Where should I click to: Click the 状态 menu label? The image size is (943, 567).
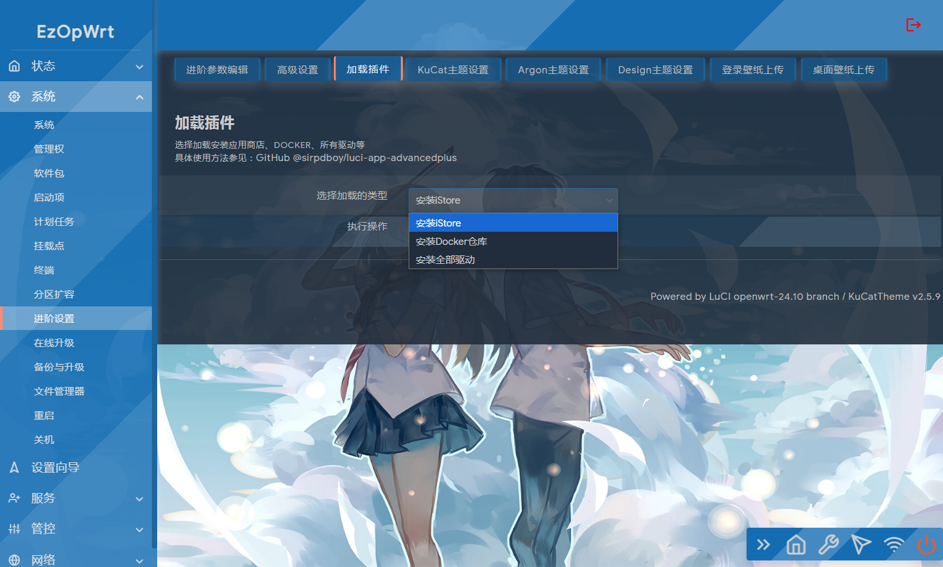[x=43, y=66]
